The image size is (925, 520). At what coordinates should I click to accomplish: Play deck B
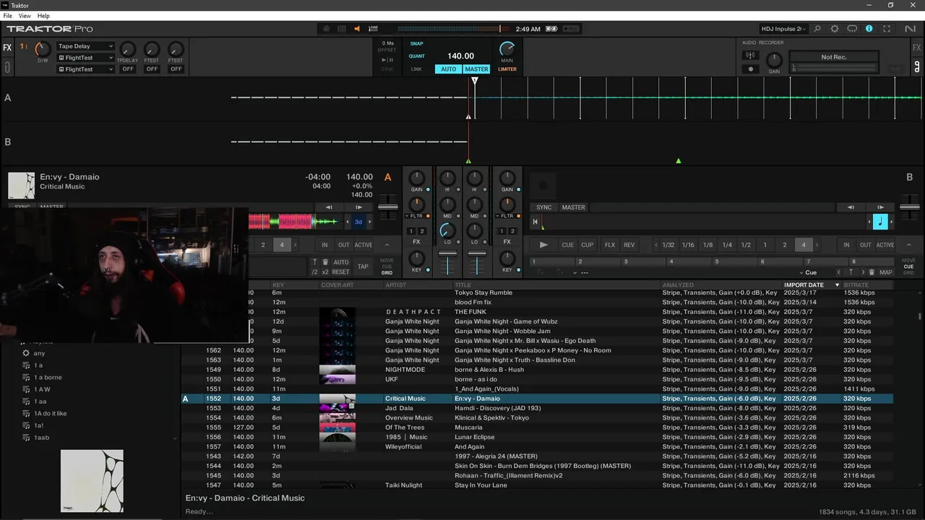click(x=543, y=245)
